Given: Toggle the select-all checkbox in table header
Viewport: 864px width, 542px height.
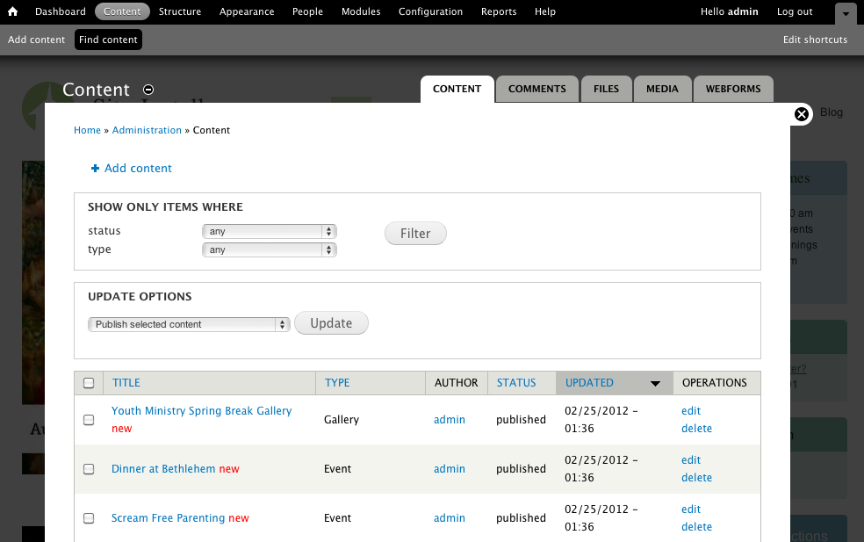Looking at the screenshot, I should point(89,383).
